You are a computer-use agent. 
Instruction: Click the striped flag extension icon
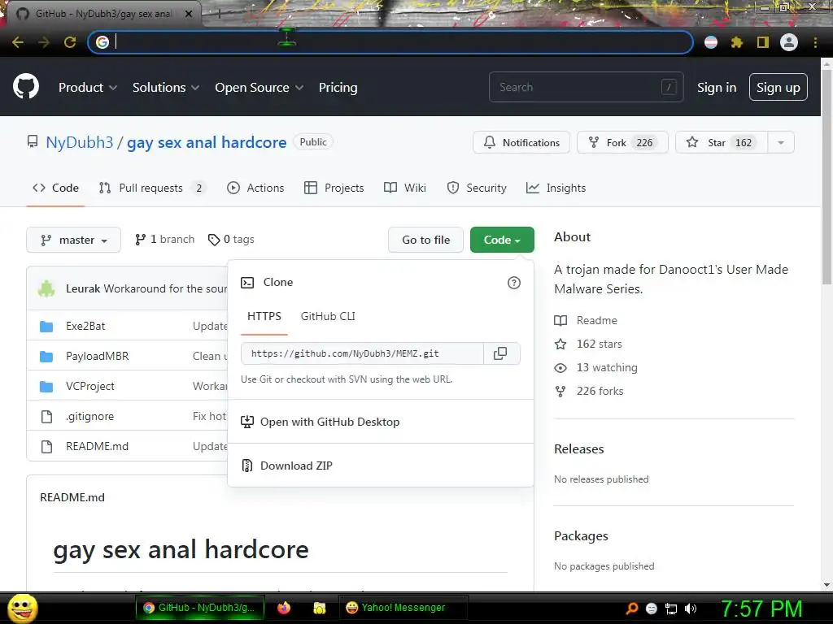coord(711,42)
